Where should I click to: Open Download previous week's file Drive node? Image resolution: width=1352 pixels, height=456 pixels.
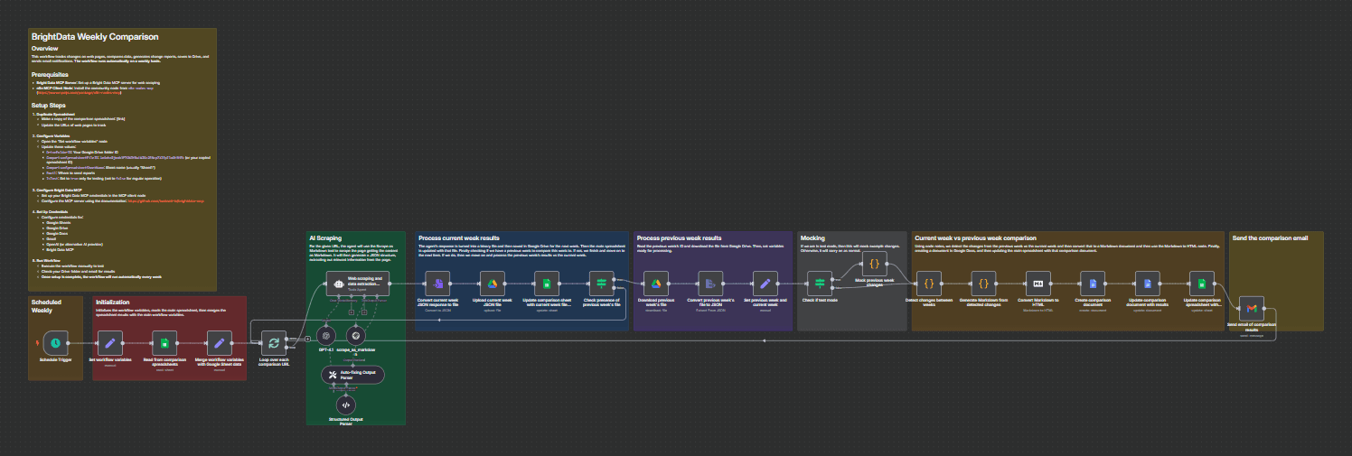point(656,283)
